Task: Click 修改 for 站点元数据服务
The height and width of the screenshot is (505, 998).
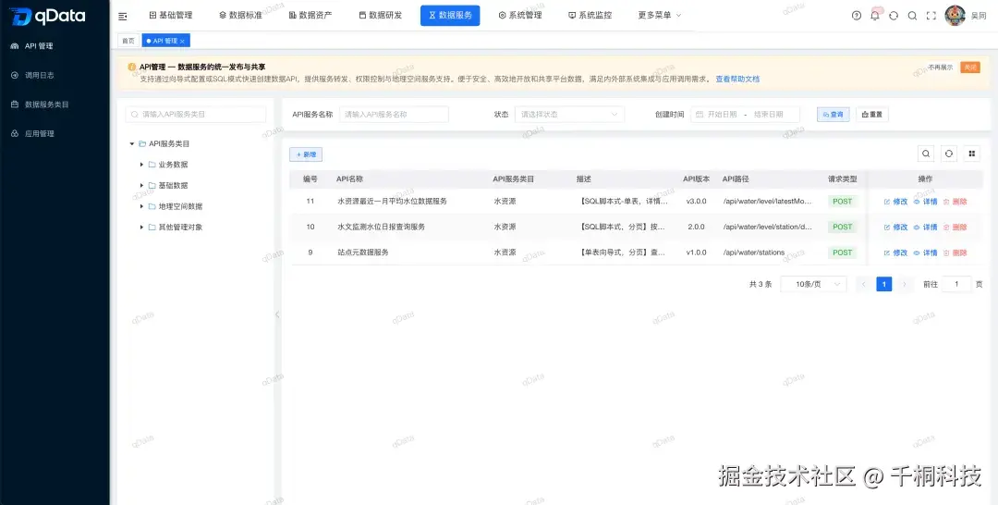Action: pyautogui.click(x=895, y=252)
